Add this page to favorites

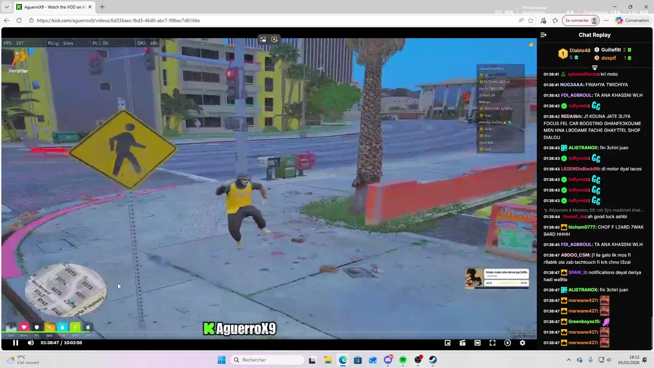coord(531,20)
